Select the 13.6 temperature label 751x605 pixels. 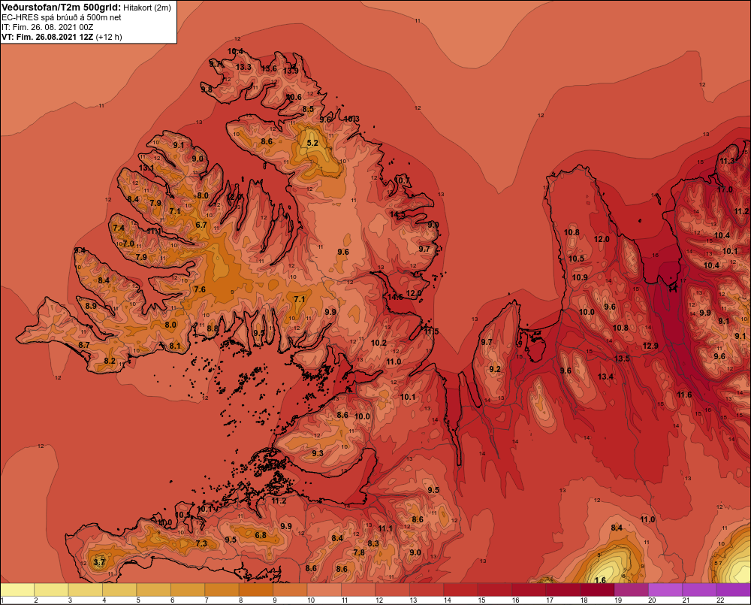tap(269, 68)
